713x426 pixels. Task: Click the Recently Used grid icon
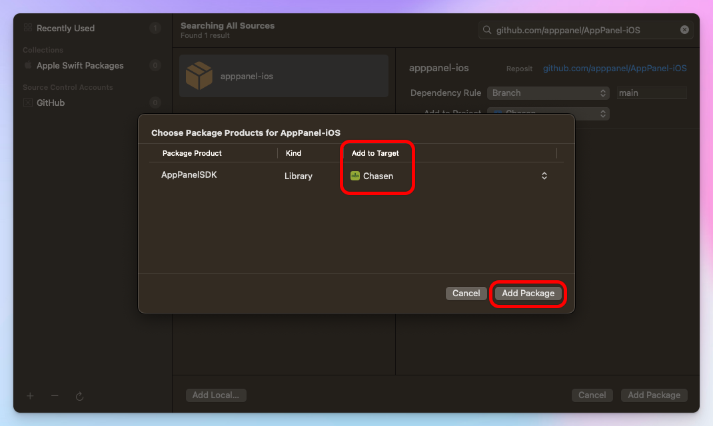(27, 28)
